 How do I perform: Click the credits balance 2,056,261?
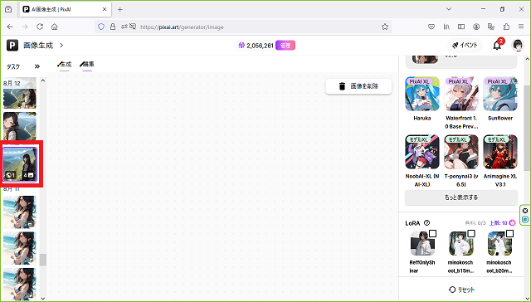click(x=260, y=46)
